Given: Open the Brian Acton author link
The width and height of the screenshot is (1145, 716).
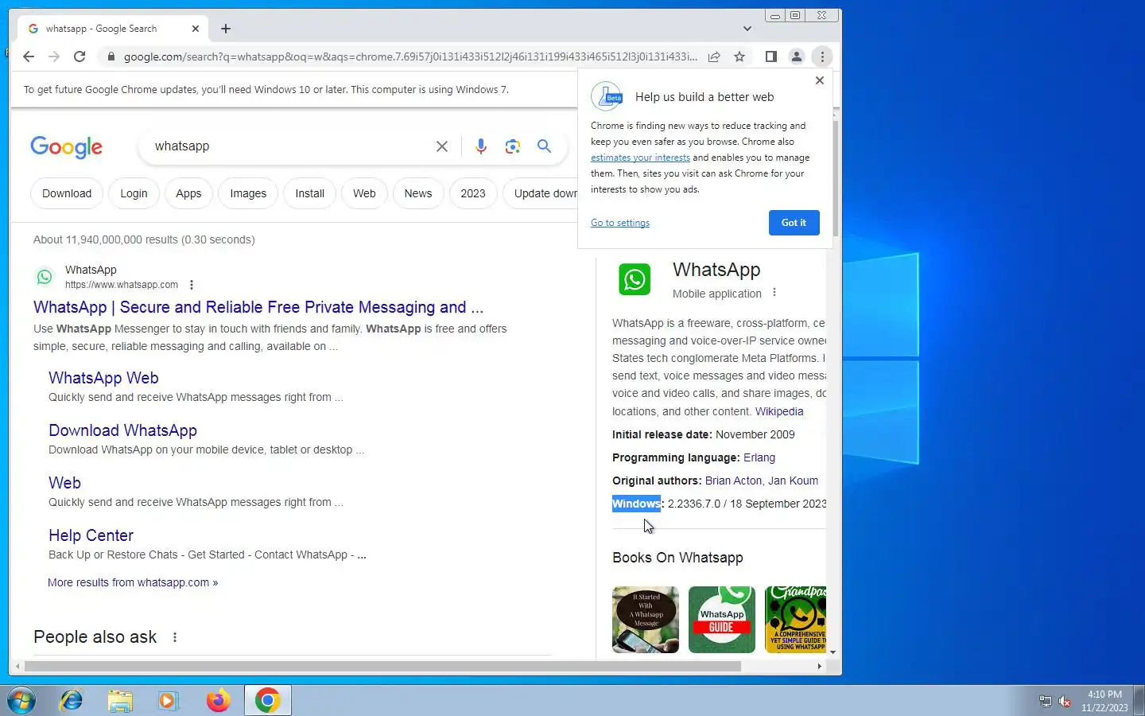Looking at the screenshot, I should 733,481.
